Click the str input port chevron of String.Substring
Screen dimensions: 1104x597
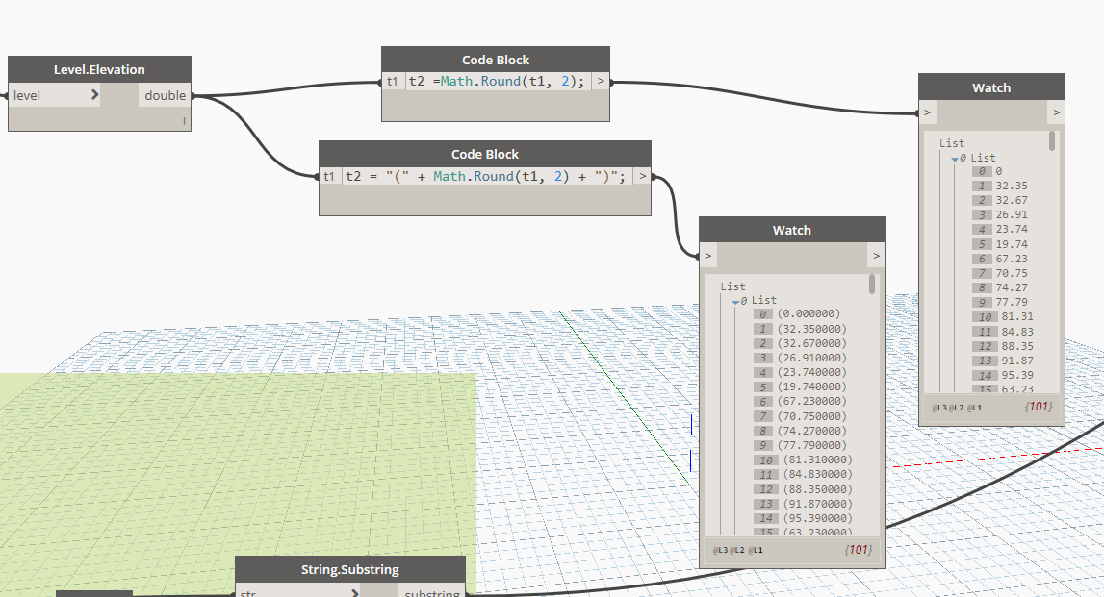[354, 593]
